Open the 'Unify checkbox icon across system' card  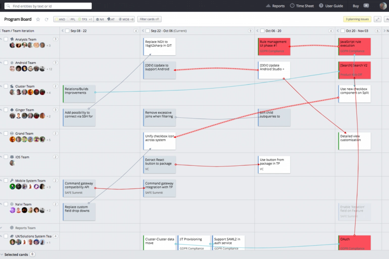159,141
